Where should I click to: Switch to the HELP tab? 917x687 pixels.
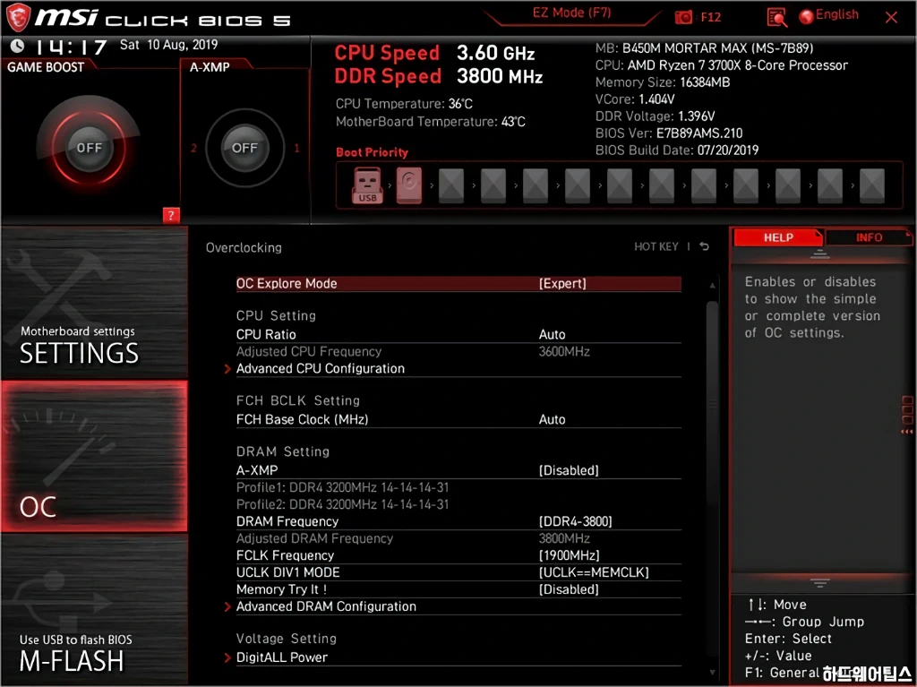pos(778,237)
